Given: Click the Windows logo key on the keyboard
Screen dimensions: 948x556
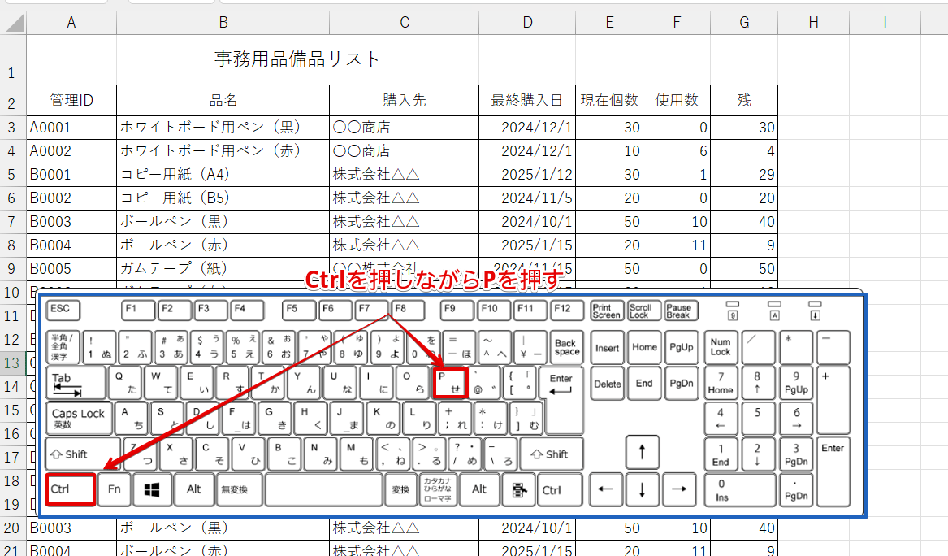Looking at the screenshot, I should tap(151, 489).
